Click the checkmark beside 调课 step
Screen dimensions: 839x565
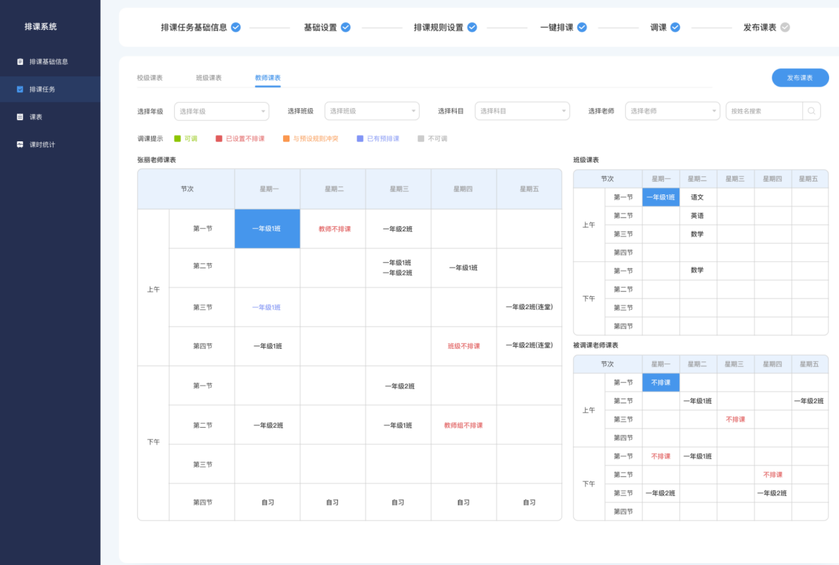675,28
